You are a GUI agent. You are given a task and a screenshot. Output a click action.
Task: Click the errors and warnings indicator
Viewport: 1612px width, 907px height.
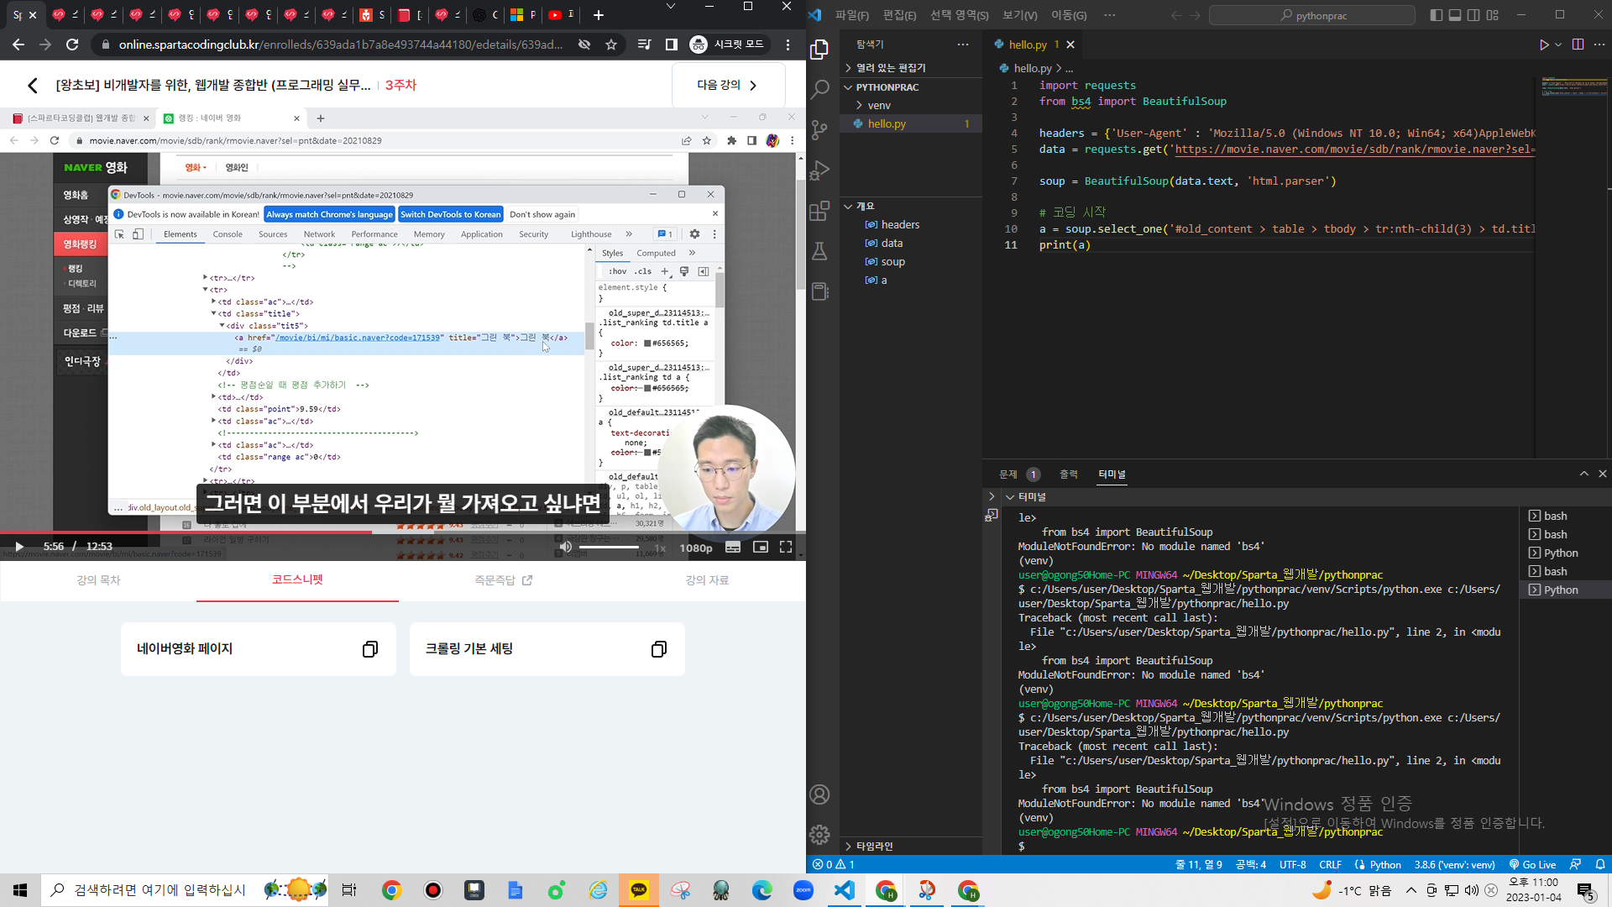tap(834, 864)
